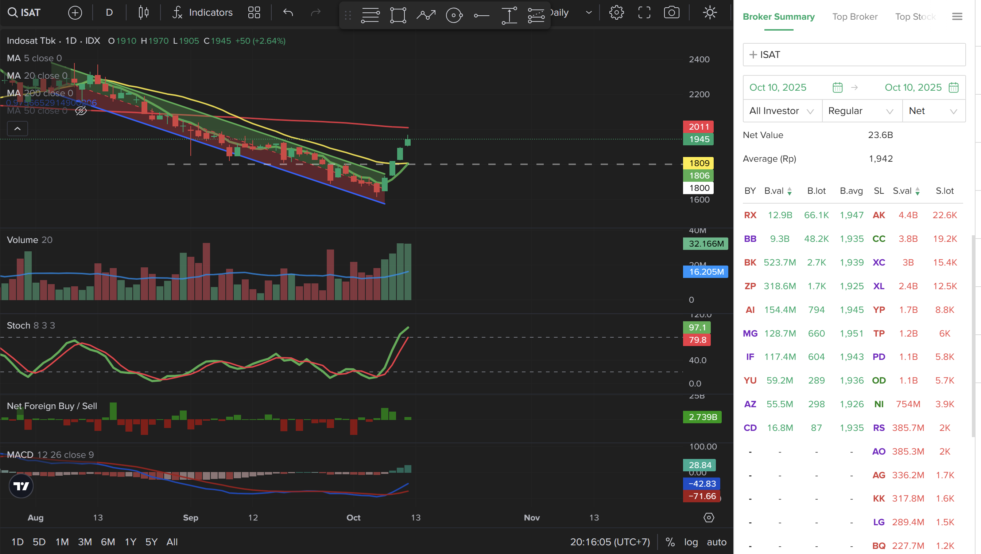This screenshot has width=981, height=554.
Task: Click the ISAT stock input field
Action: tap(853, 54)
